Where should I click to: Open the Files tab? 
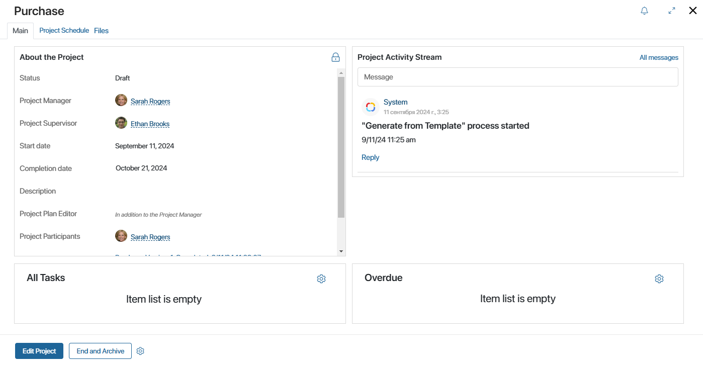click(x=101, y=31)
